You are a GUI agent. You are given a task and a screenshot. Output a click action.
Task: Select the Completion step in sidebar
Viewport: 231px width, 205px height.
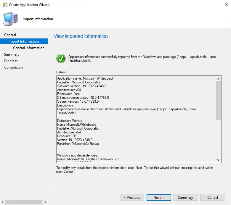[x=13, y=67]
